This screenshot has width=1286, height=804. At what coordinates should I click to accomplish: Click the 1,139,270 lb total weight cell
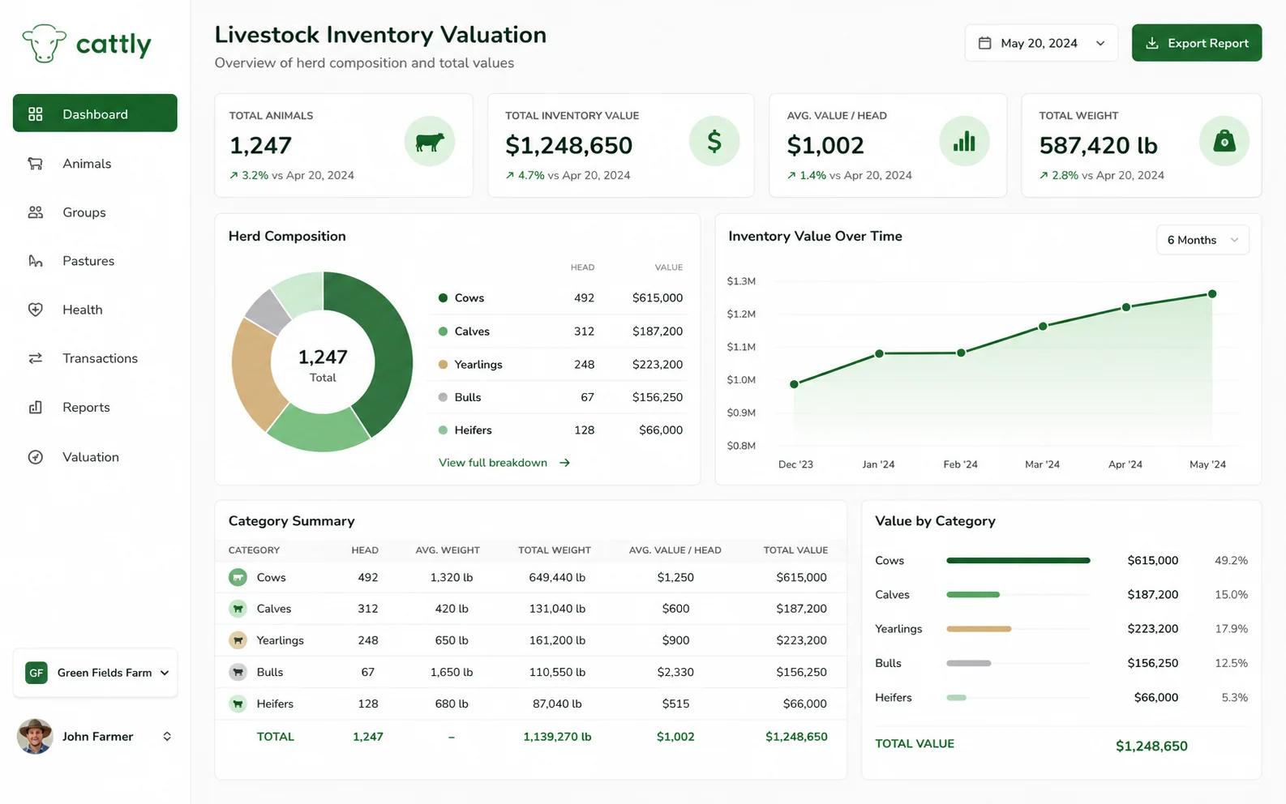(557, 737)
